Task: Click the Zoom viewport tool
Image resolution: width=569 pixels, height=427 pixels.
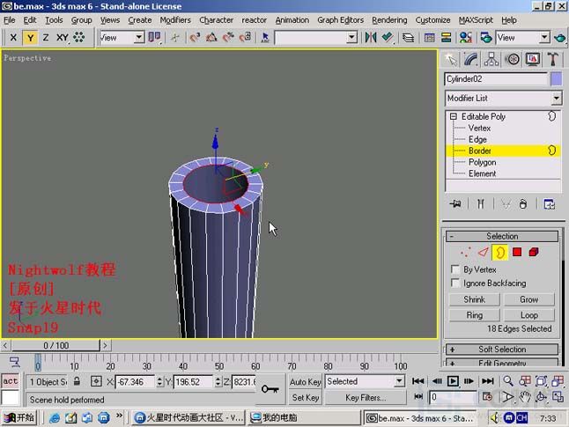Action: pyautogui.click(x=508, y=380)
